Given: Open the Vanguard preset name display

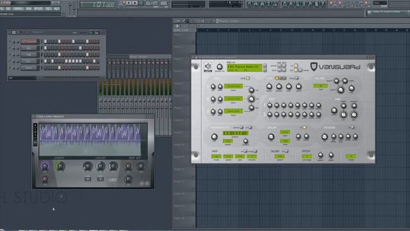Looking at the screenshot, I should 245,68.
